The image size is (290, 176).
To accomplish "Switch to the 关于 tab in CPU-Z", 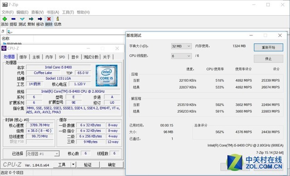I will tap(107, 57).
